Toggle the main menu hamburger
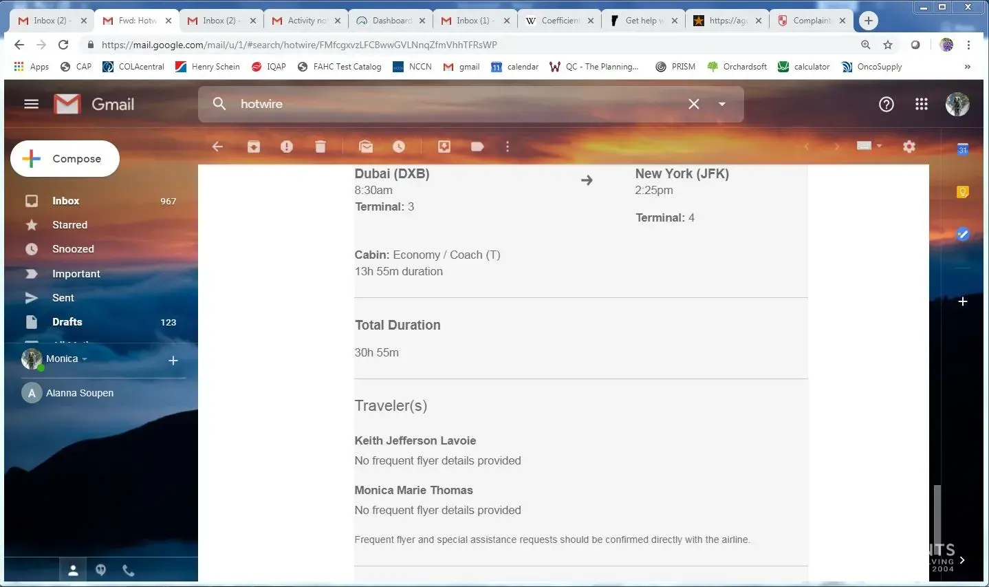The image size is (989, 587). click(31, 104)
